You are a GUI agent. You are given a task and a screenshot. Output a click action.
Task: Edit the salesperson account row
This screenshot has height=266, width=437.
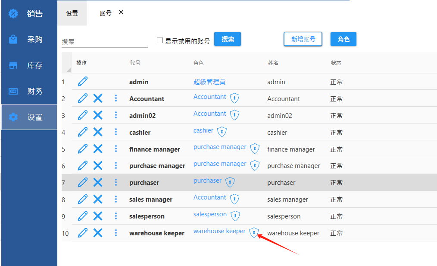pyautogui.click(x=83, y=216)
